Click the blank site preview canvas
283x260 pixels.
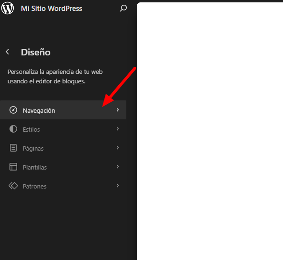coord(210,131)
